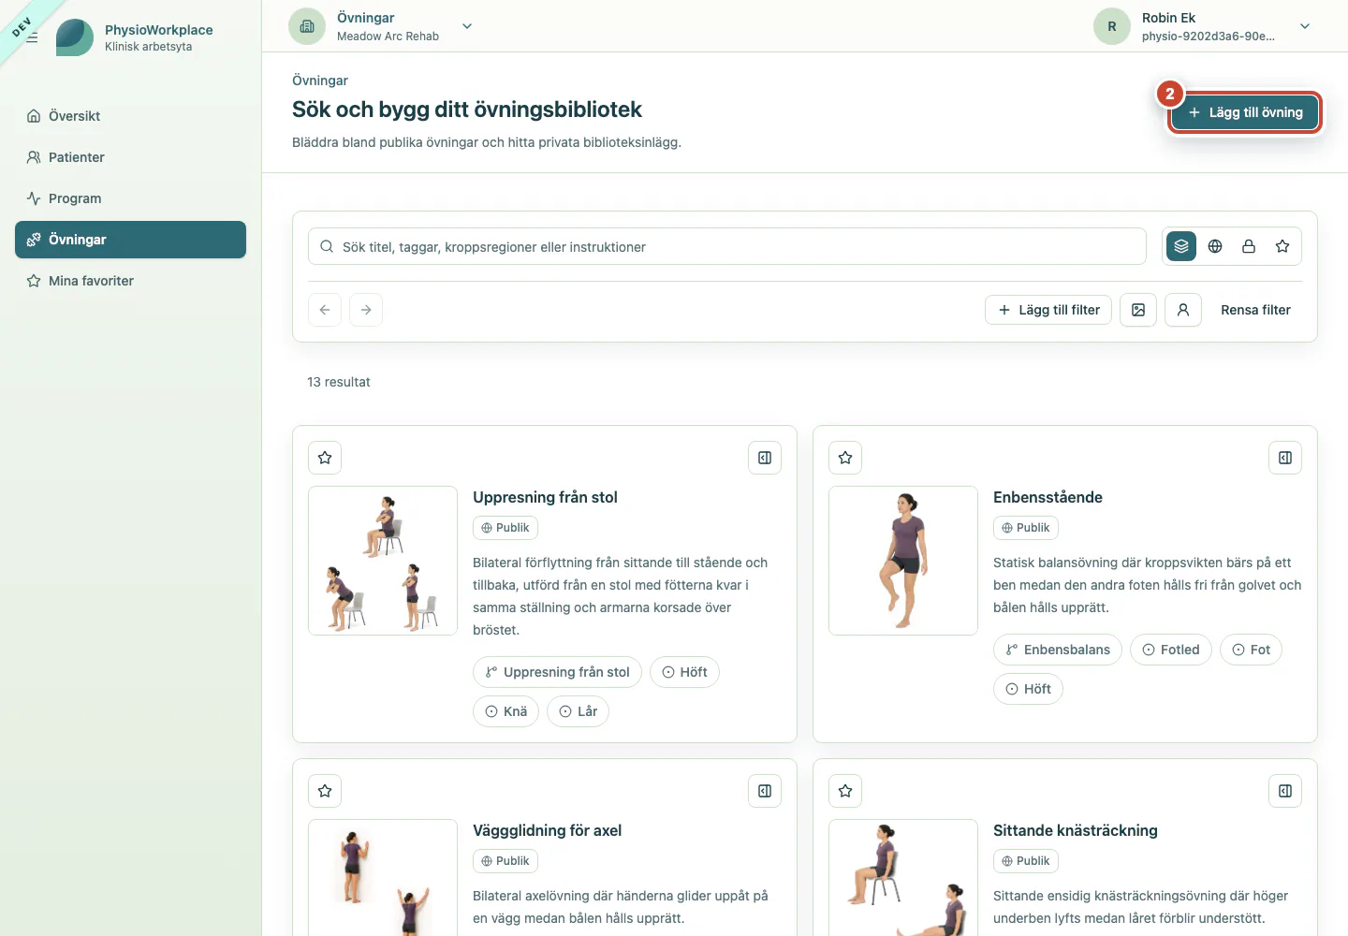Open Mina favoriter in the sidebar
The width and height of the screenshot is (1348, 936).
tap(130, 281)
